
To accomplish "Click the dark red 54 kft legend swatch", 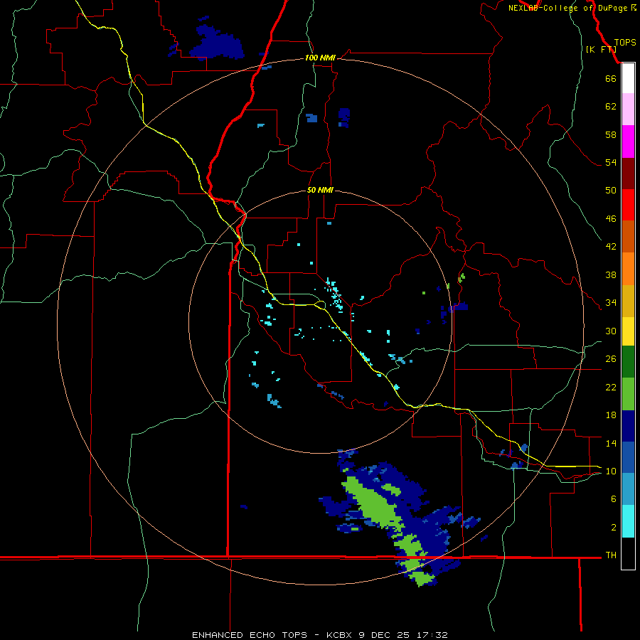I will coord(628,174).
